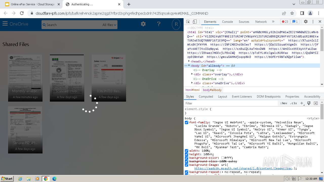The height and width of the screenshot is (182, 324).
Task: Show more DevTools tabs chevron
Action: [x=273, y=22]
